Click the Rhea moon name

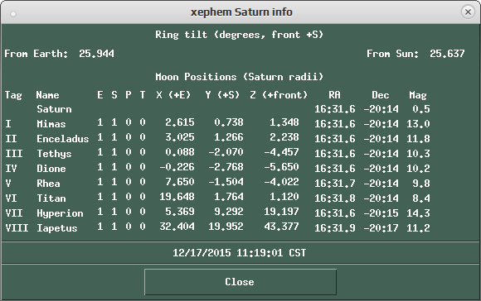coord(48,184)
